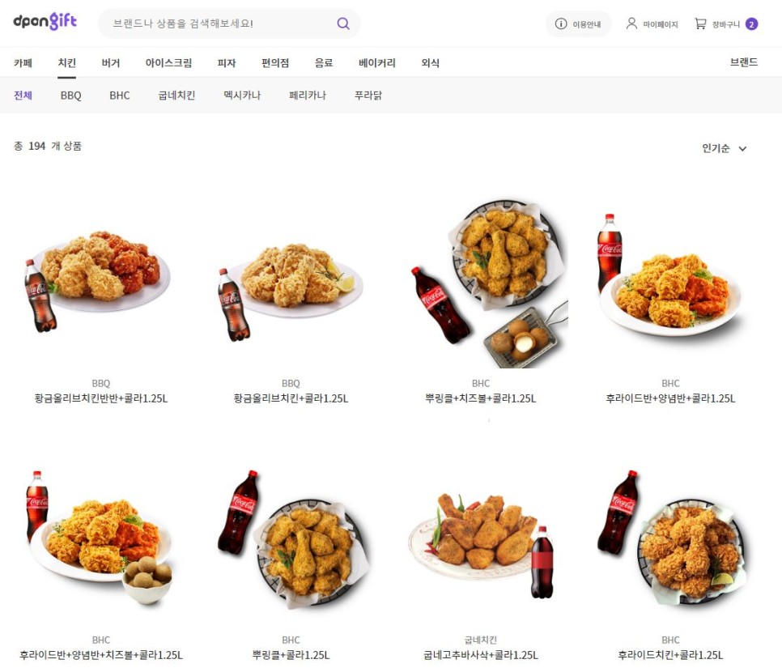Click the 황금올리브치킨+콜라1.25L title

[x=291, y=398]
